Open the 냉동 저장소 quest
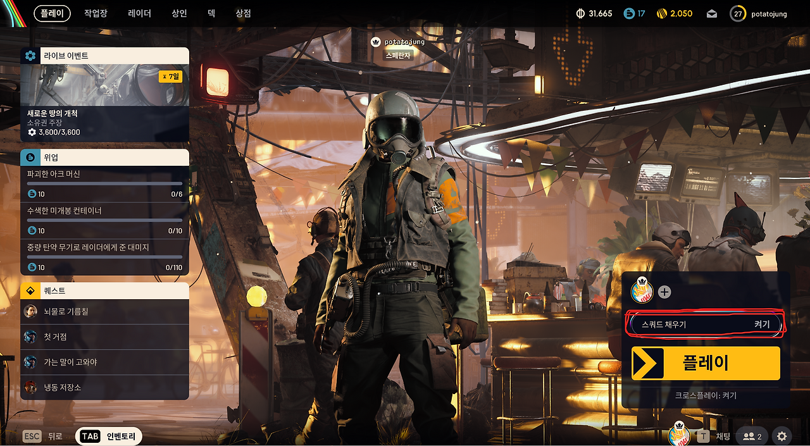The height and width of the screenshot is (446, 810). (105, 387)
